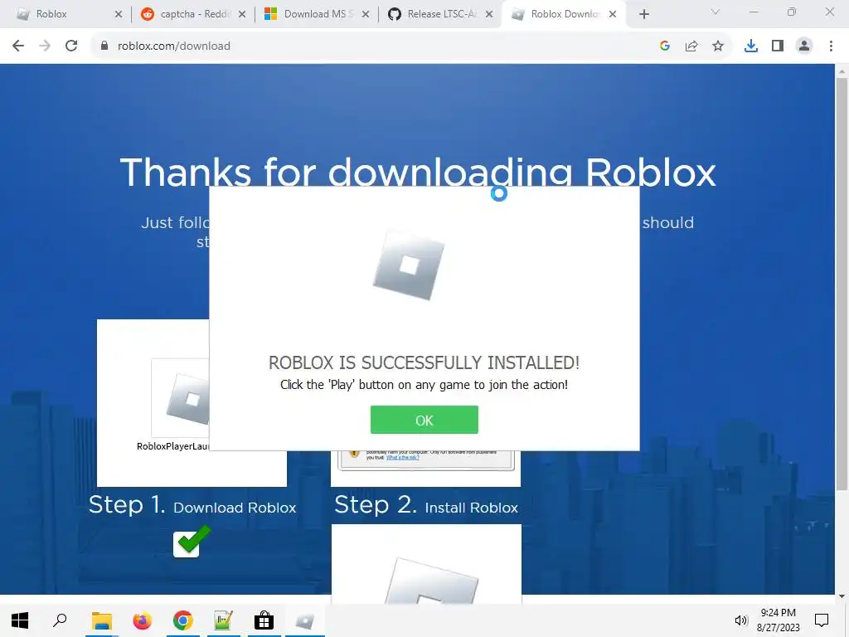Close the Roblox Download tab
The height and width of the screenshot is (637, 849).
[x=613, y=14]
